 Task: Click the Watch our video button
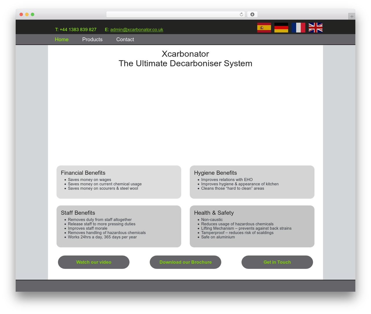(94, 262)
